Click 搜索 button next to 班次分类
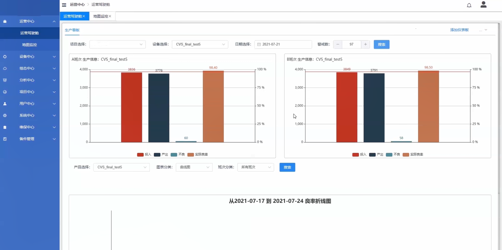Image resolution: width=502 pixels, height=250 pixels. (287, 167)
